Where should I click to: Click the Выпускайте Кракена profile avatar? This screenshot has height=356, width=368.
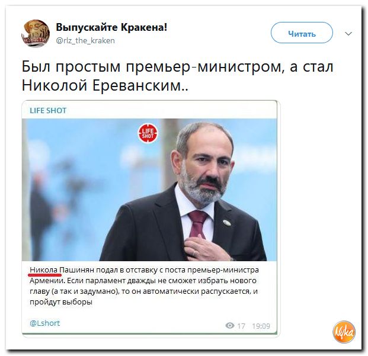pyautogui.click(x=36, y=33)
